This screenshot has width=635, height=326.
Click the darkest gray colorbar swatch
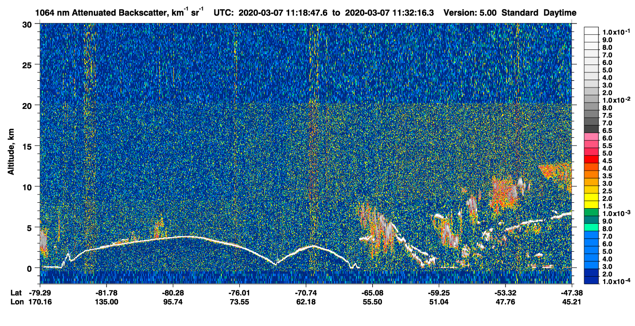click(x=592, y=129)
